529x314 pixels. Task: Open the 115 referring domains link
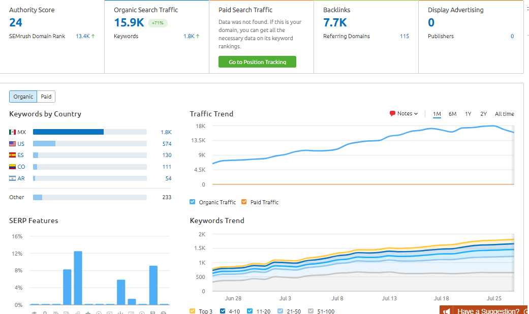(x=404, y=36)
